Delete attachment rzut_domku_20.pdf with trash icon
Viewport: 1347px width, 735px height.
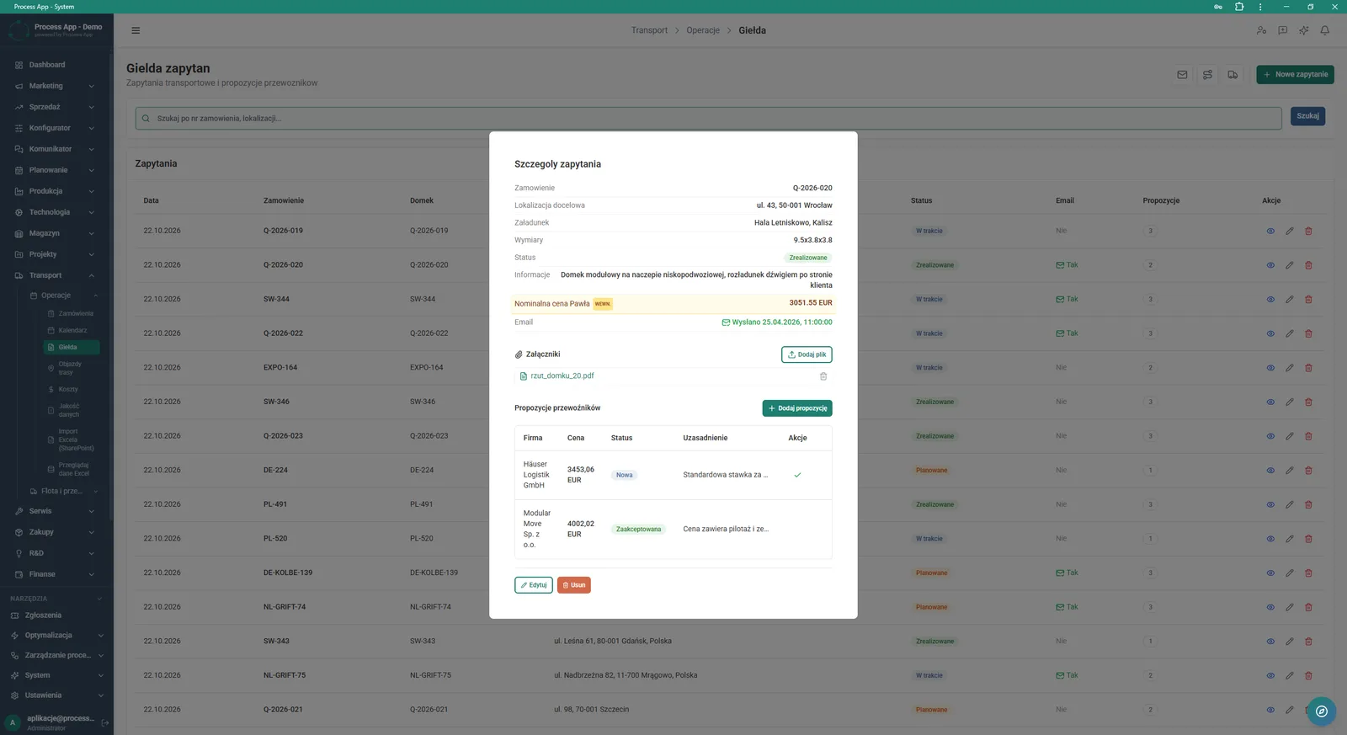[x=823, y=376]
